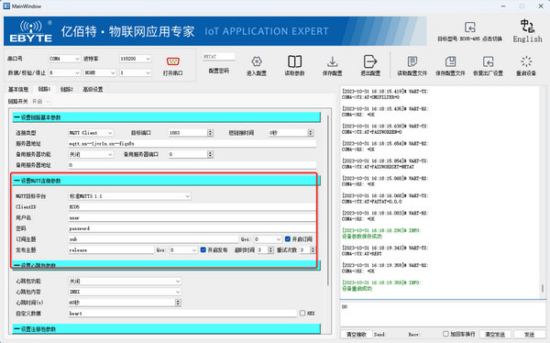
Task: Switch to the 链路2 tab
Action: pos(67,89)
